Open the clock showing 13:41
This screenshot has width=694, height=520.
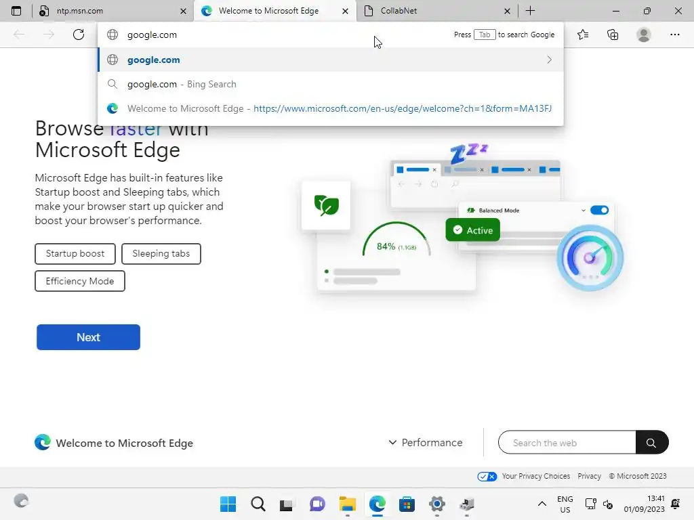644,504
